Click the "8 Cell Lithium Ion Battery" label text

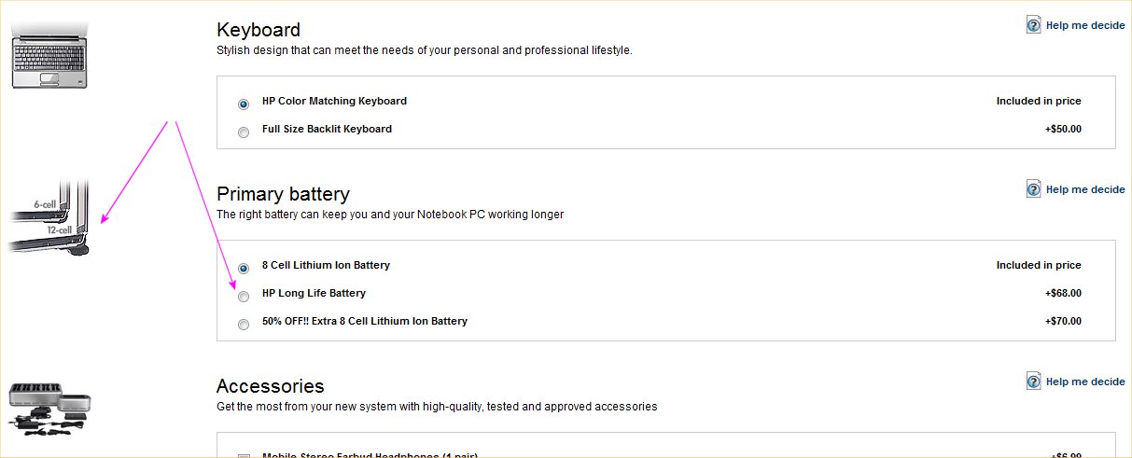coord(326,265)
